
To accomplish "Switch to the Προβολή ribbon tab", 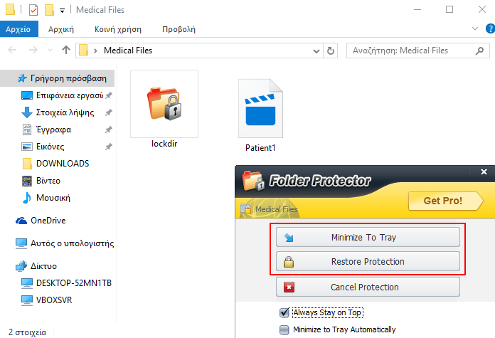I will 179,29.
